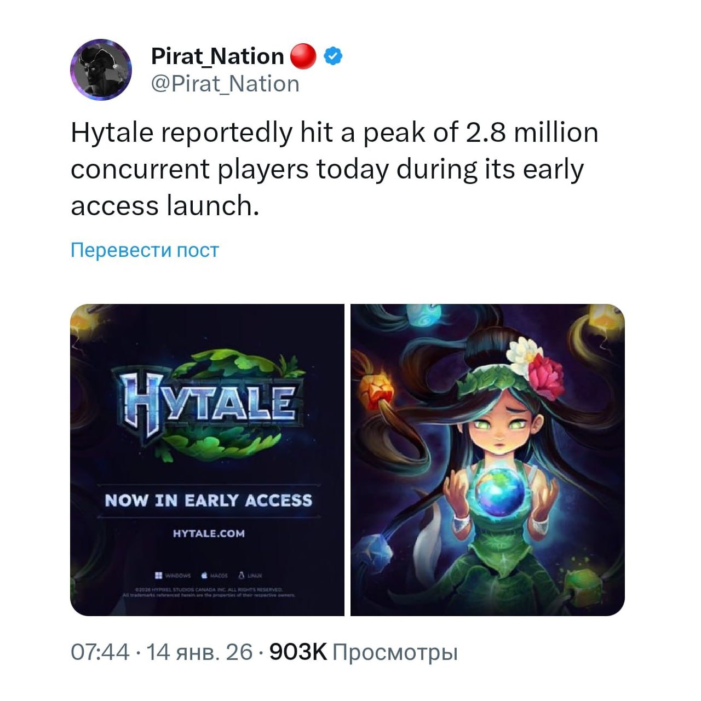The width and height of the screenshot is (701, 701).
Task: Click the macOS apple icon in the image
Action: tap(204, 576)
